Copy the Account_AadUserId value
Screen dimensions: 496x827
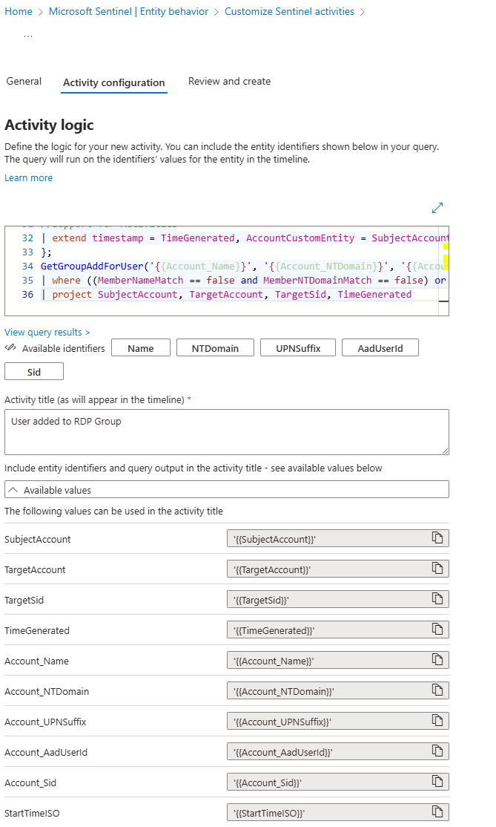click(x=437, y=751)
